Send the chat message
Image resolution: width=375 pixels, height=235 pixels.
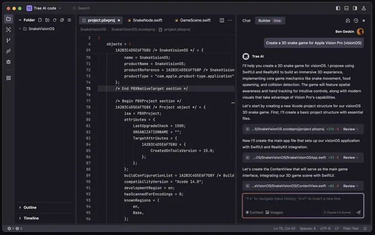pyautogui.click(x=358, y=212)
